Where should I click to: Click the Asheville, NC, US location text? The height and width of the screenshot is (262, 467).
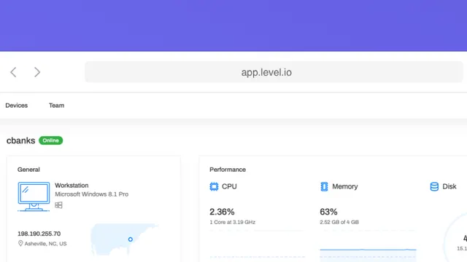[45, 244]
